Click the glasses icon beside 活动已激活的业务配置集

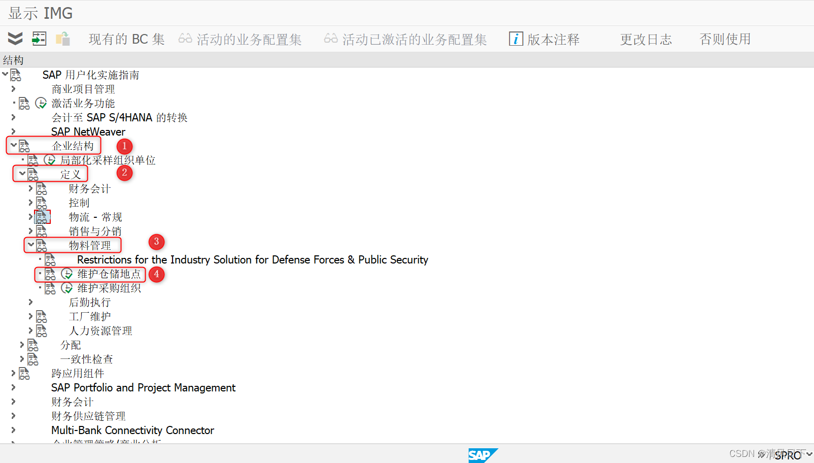coord(331,39)
